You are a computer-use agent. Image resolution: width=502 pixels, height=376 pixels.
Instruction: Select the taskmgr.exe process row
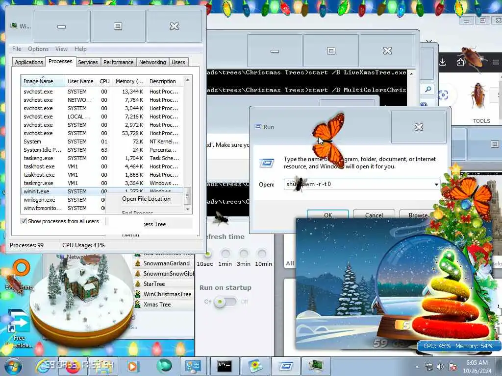click(x=102, y=183)
